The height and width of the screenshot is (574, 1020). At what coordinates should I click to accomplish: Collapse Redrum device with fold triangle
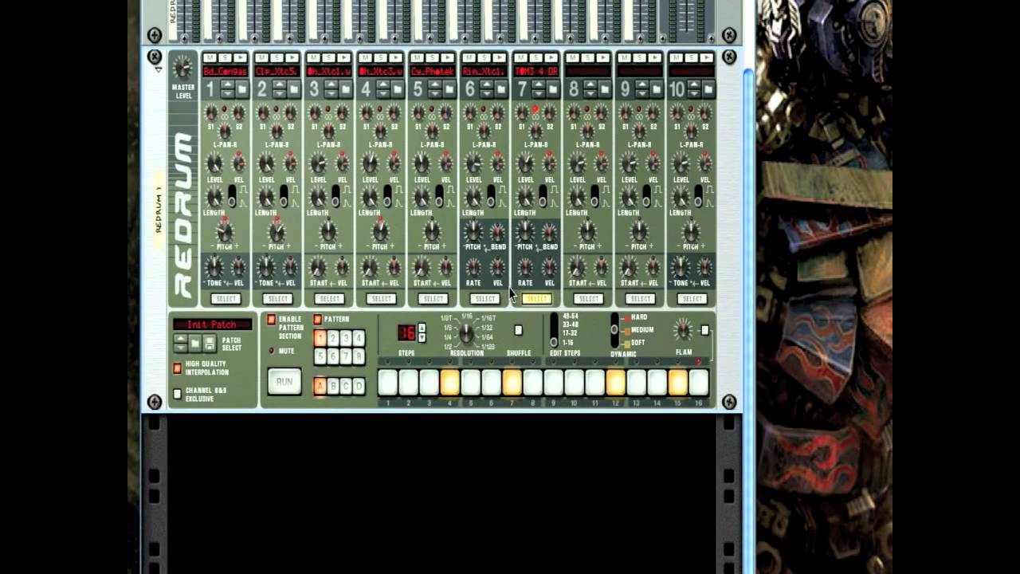[x=159, y=70]
